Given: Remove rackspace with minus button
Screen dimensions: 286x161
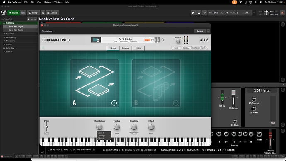Looking at the screenshot, I should [x=32, y=19].
